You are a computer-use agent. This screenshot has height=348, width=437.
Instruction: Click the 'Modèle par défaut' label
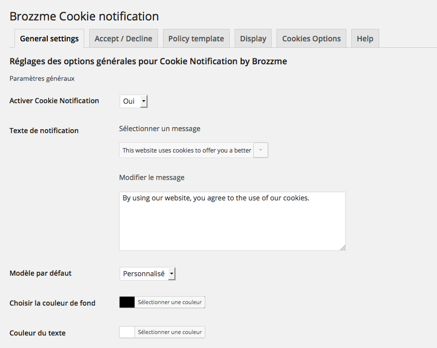pyautogui.click(x=40, y=273)
